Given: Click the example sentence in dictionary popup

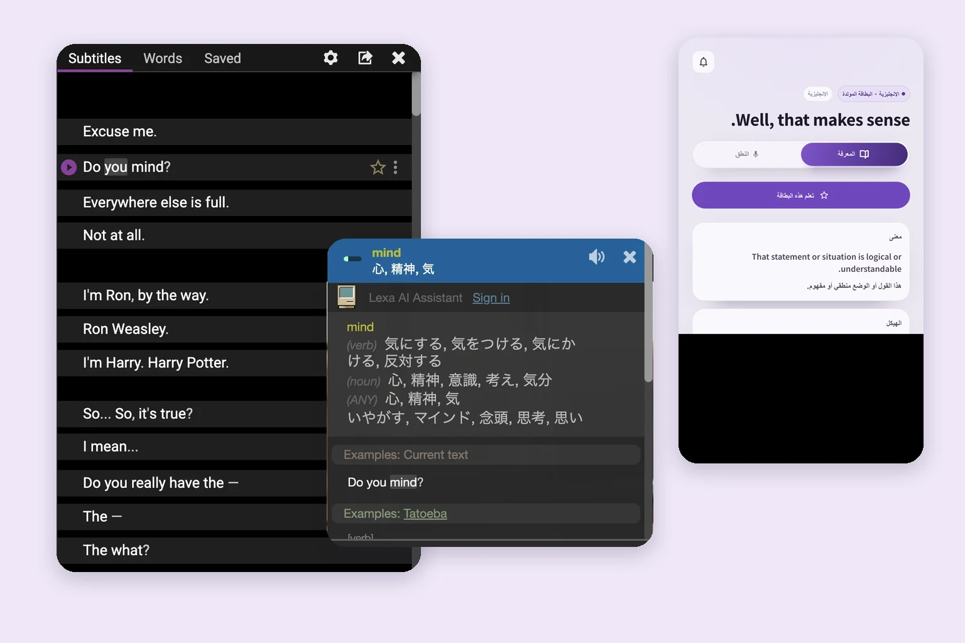Looking at the screenshot, I should click(385, 482).
